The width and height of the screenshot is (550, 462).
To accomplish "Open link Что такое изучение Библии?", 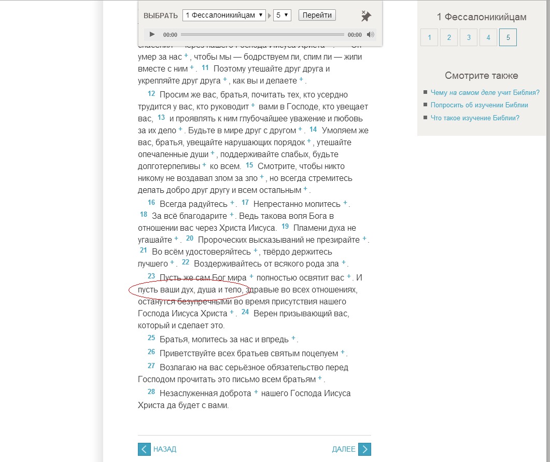I will pos(475,118).
